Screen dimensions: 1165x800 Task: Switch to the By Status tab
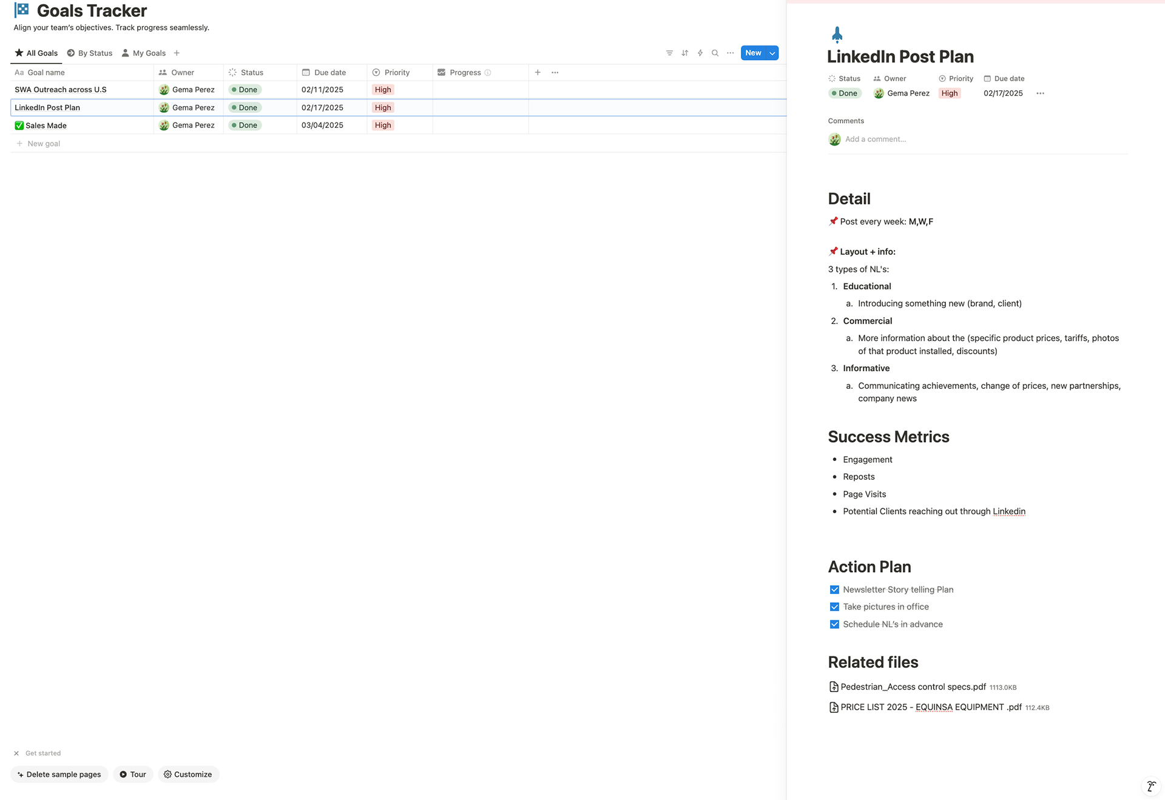point(90,53)
